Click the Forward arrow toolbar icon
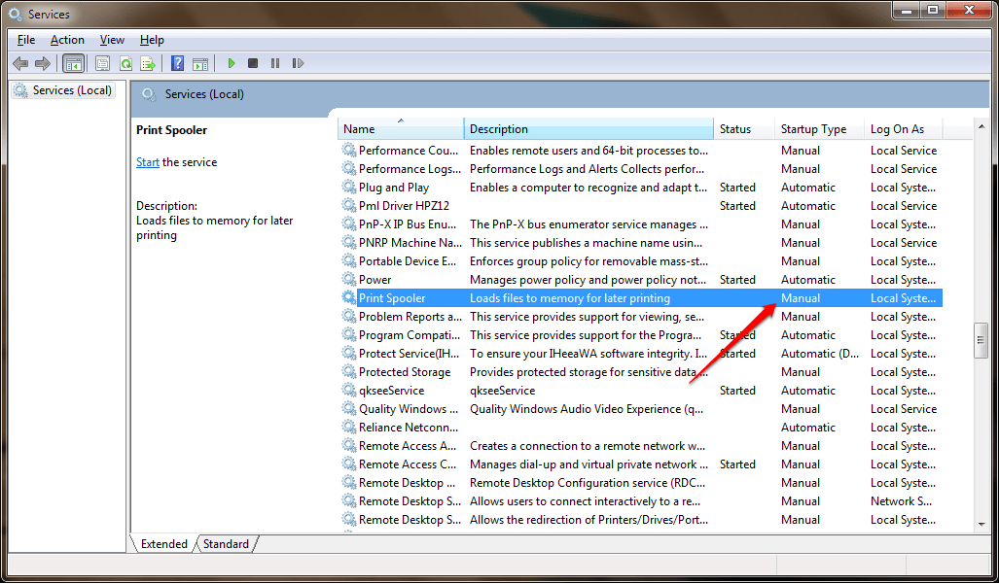 click(x=43, y=63)
